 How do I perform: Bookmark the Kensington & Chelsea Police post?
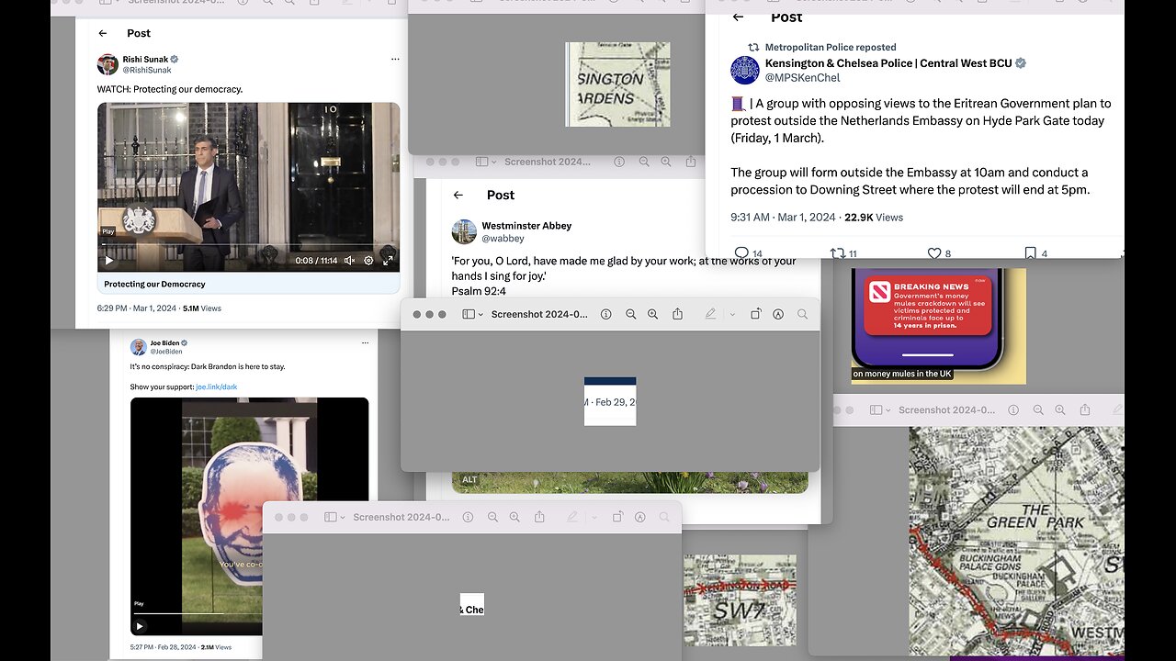pos(1031,253)
